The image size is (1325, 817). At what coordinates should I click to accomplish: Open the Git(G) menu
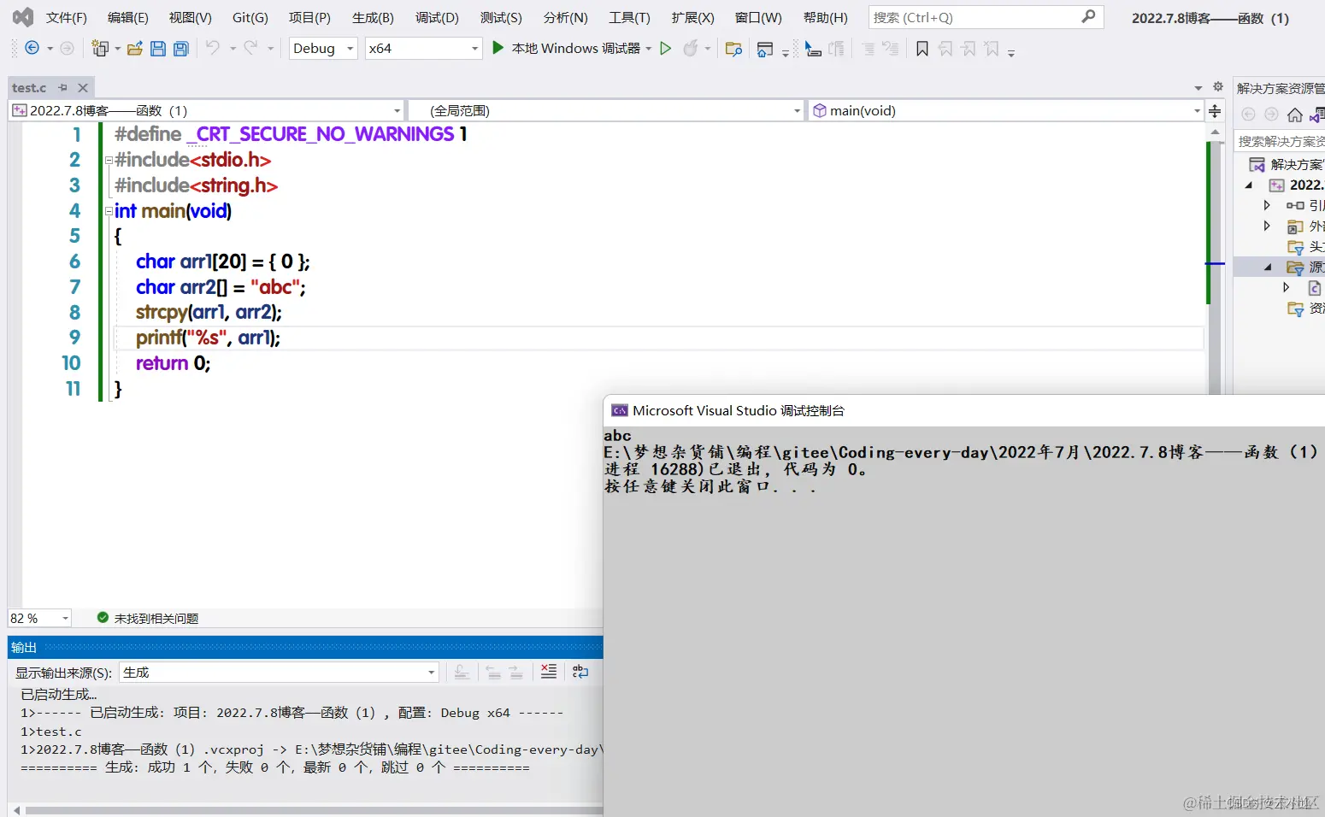pyautogui.click(x=250, y=17)
